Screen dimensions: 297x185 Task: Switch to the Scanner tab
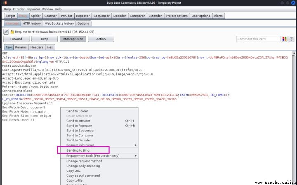pyautogui.click(x=51, y=16)
